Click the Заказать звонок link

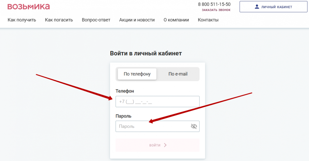216,10
